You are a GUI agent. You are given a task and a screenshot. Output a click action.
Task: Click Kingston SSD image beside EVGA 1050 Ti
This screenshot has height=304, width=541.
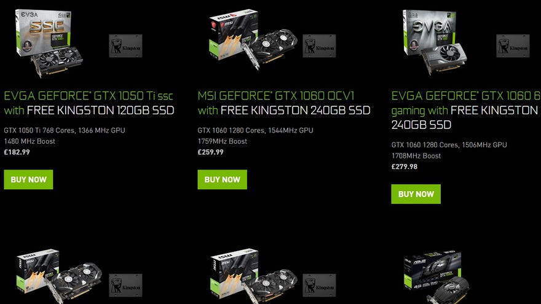pyautogui.click(x=125, y=46)
